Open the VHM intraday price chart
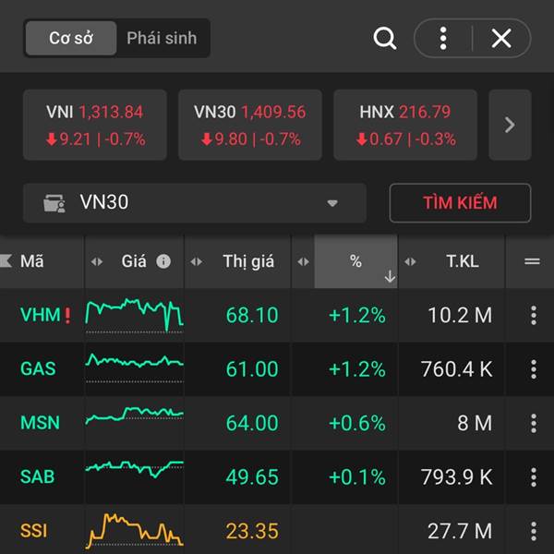The height and width of the screenshot is (554, 554). [x=134, y=315]
